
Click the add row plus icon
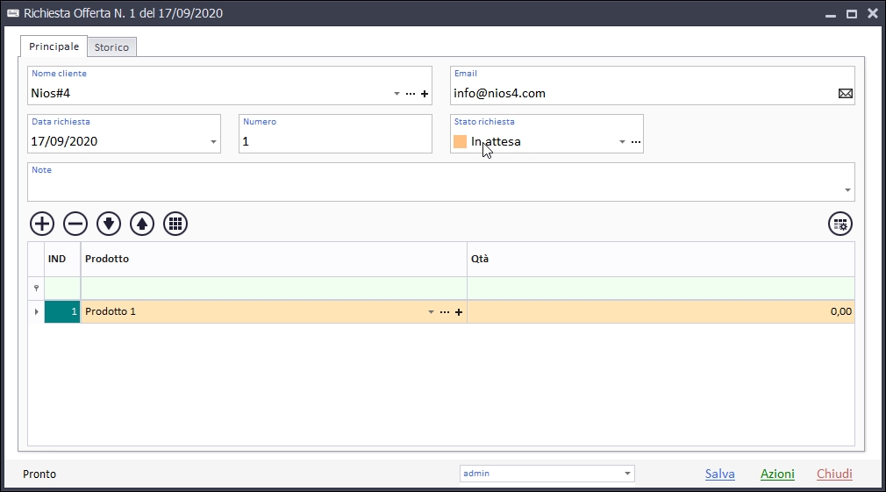click(42, 224)
